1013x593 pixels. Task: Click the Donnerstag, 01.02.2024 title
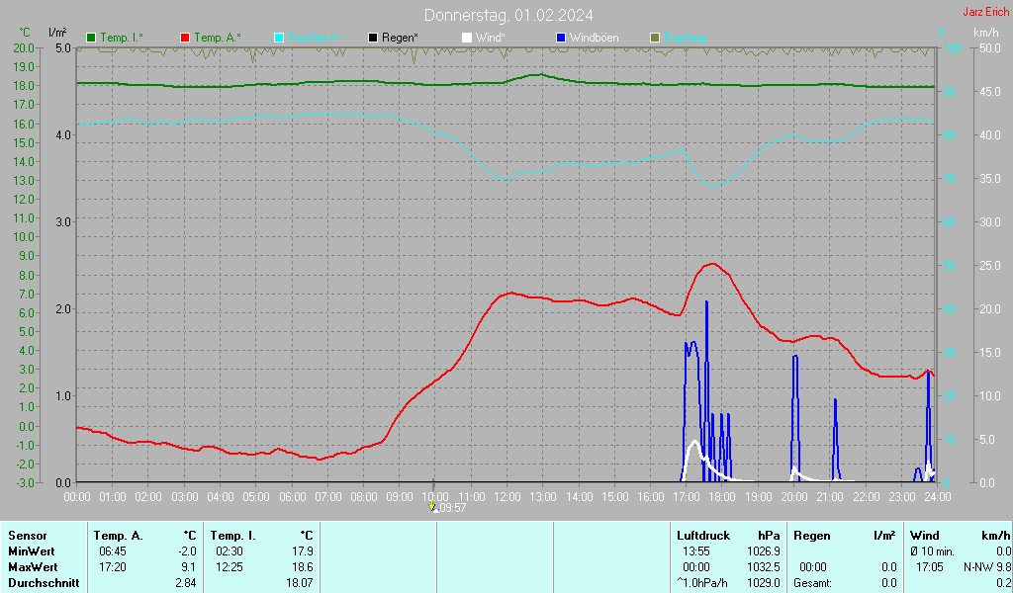[508, 15]
